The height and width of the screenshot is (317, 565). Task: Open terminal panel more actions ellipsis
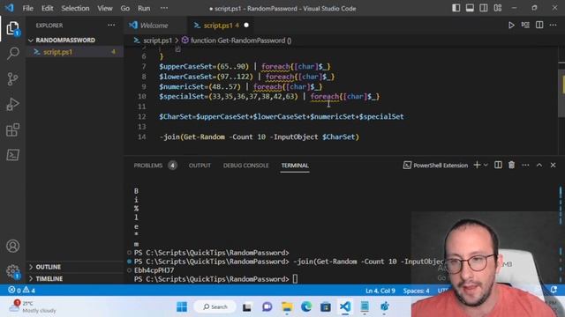(525, 165)
